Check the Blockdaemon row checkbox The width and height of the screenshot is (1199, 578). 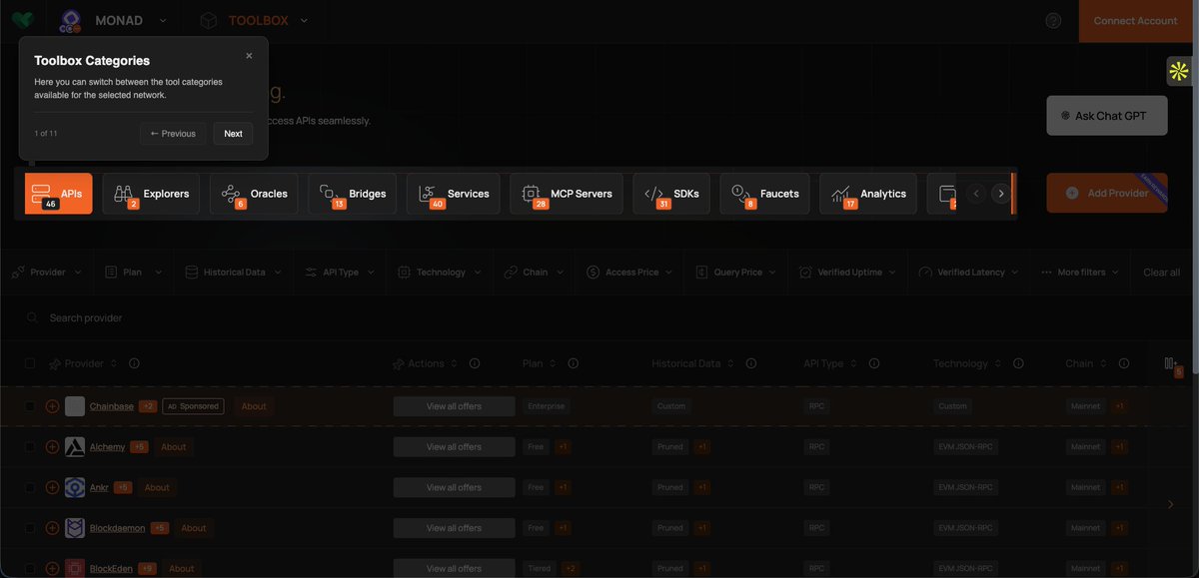coord(30,528)
